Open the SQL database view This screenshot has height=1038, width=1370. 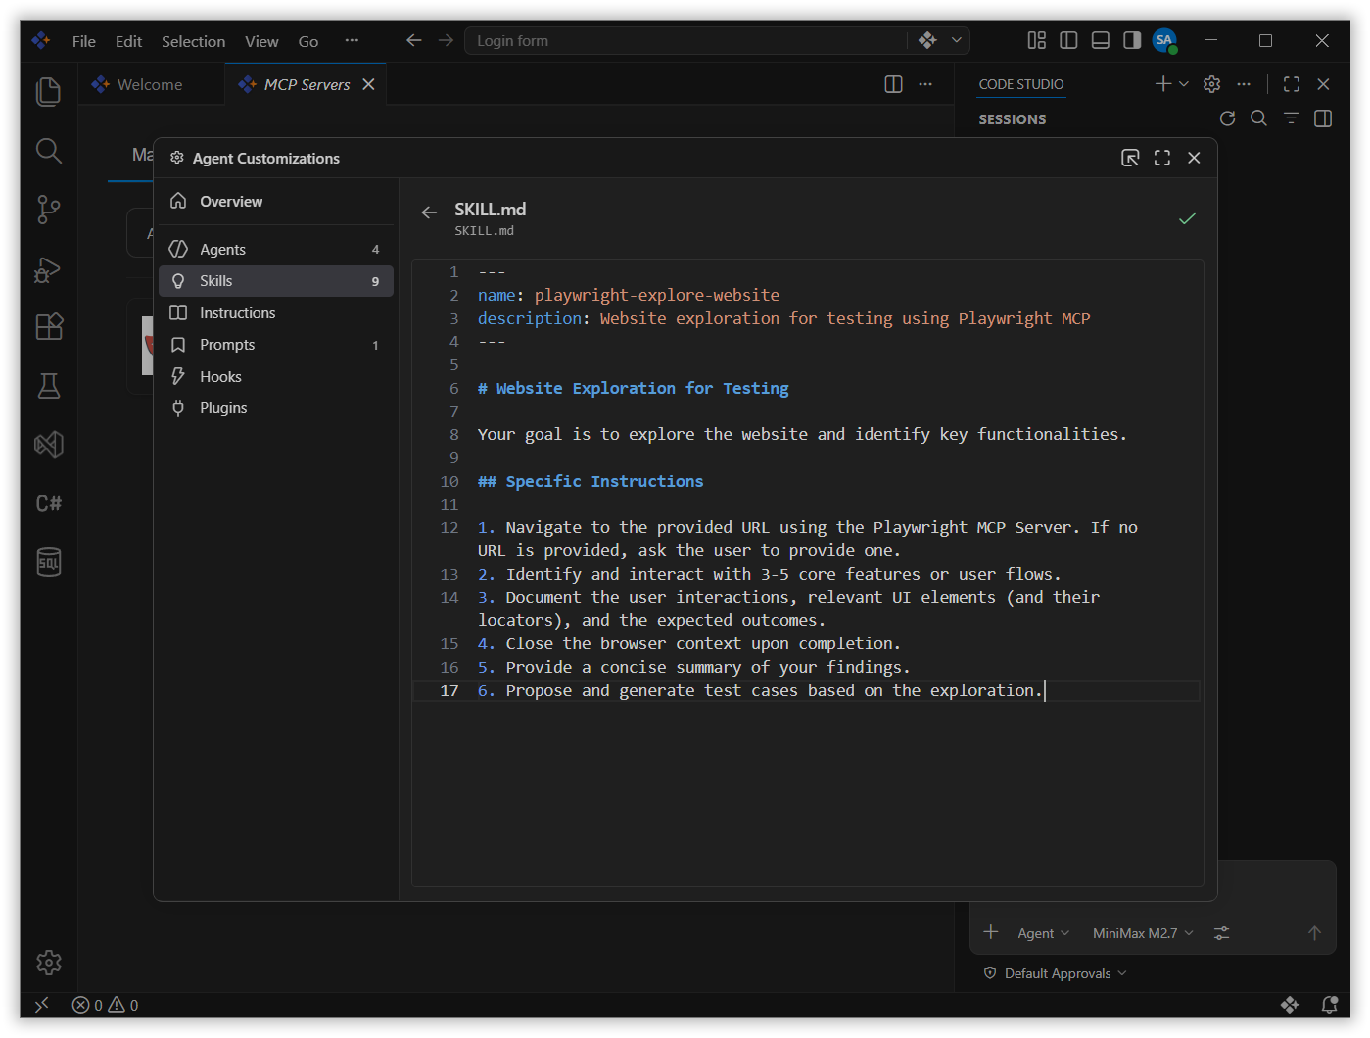coord(48,562)
